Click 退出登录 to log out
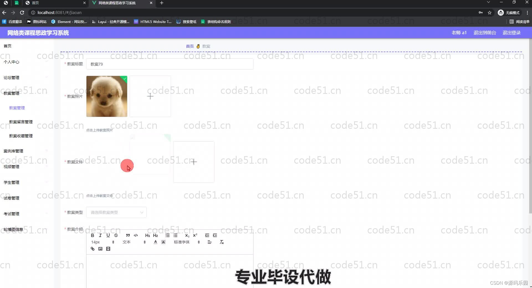This screenshot has height=288, width=532. (x=511, y=32)
